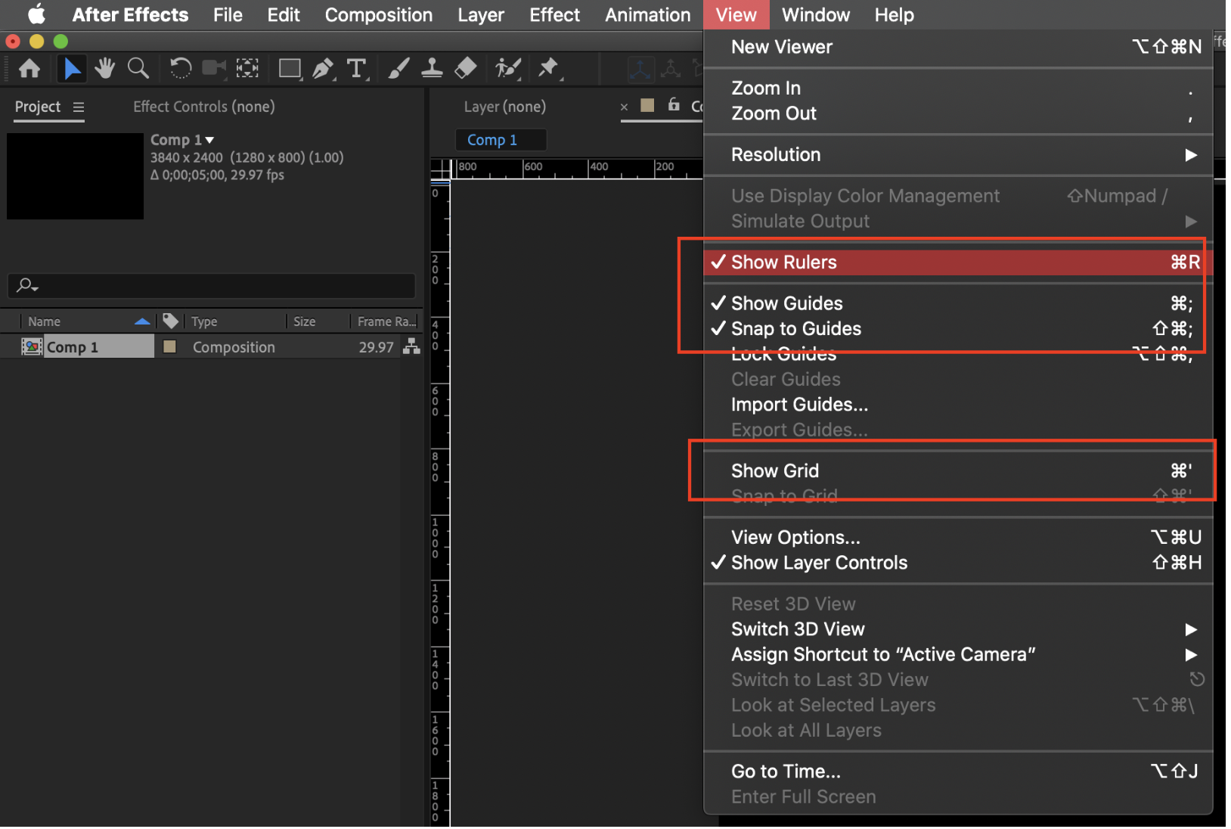The width and height of the screenshot is (1231, 829).
Task: Open the Apple menu
Action: pos(36,14)
